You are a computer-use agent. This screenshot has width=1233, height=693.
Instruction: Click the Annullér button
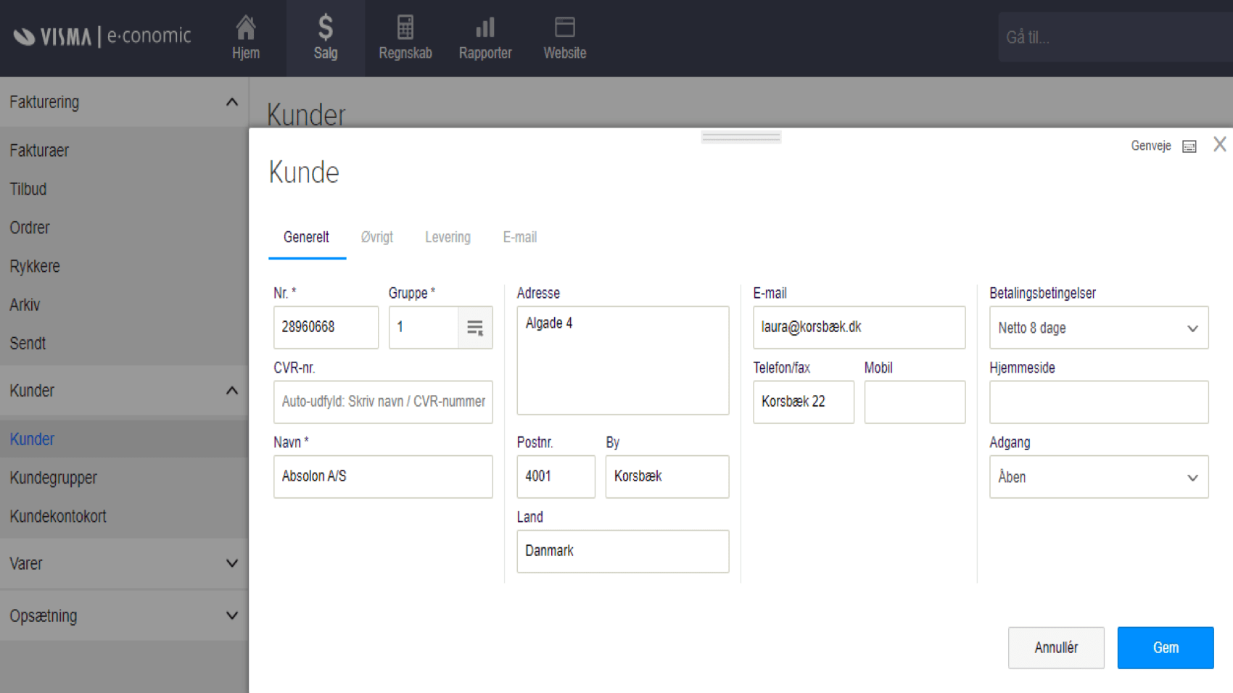1055,647
